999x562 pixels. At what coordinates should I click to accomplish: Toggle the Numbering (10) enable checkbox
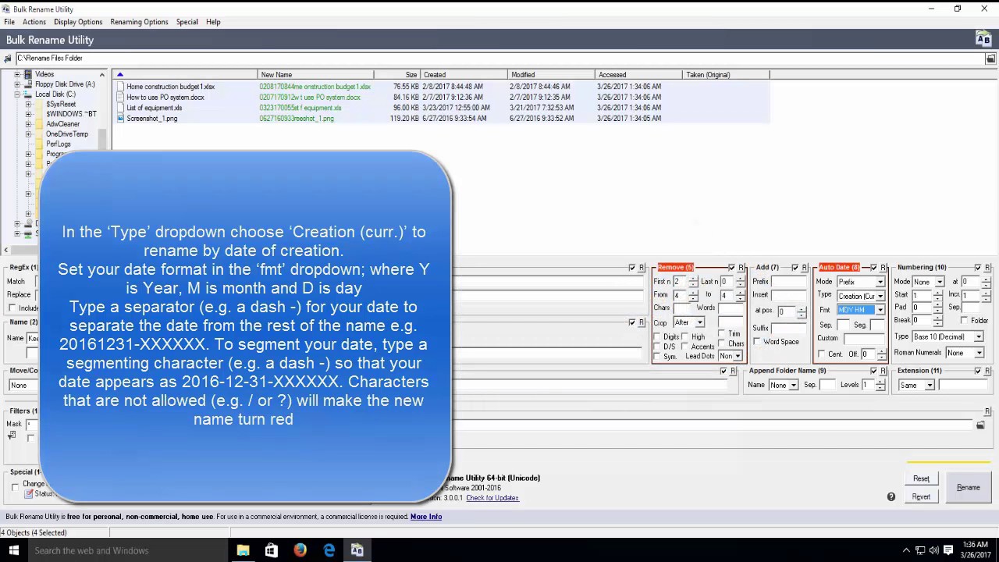tap(977, 268)
